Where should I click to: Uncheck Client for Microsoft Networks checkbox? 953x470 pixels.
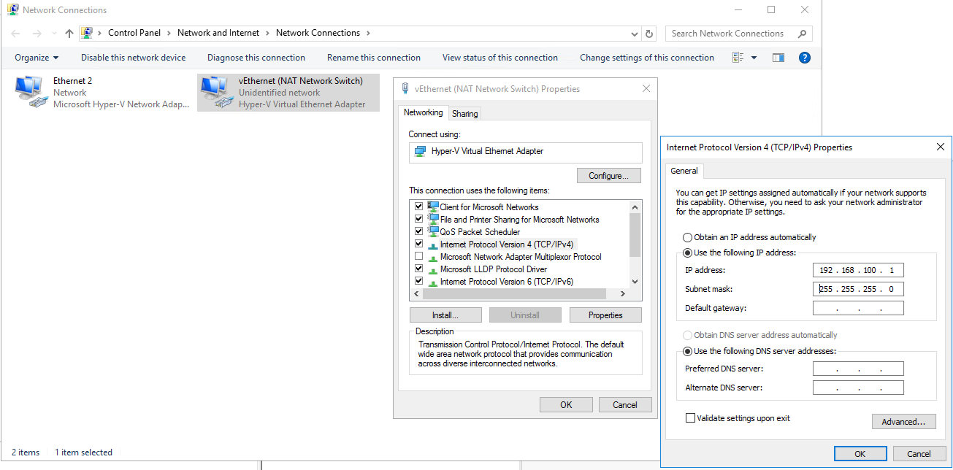[x=418, y=207]
